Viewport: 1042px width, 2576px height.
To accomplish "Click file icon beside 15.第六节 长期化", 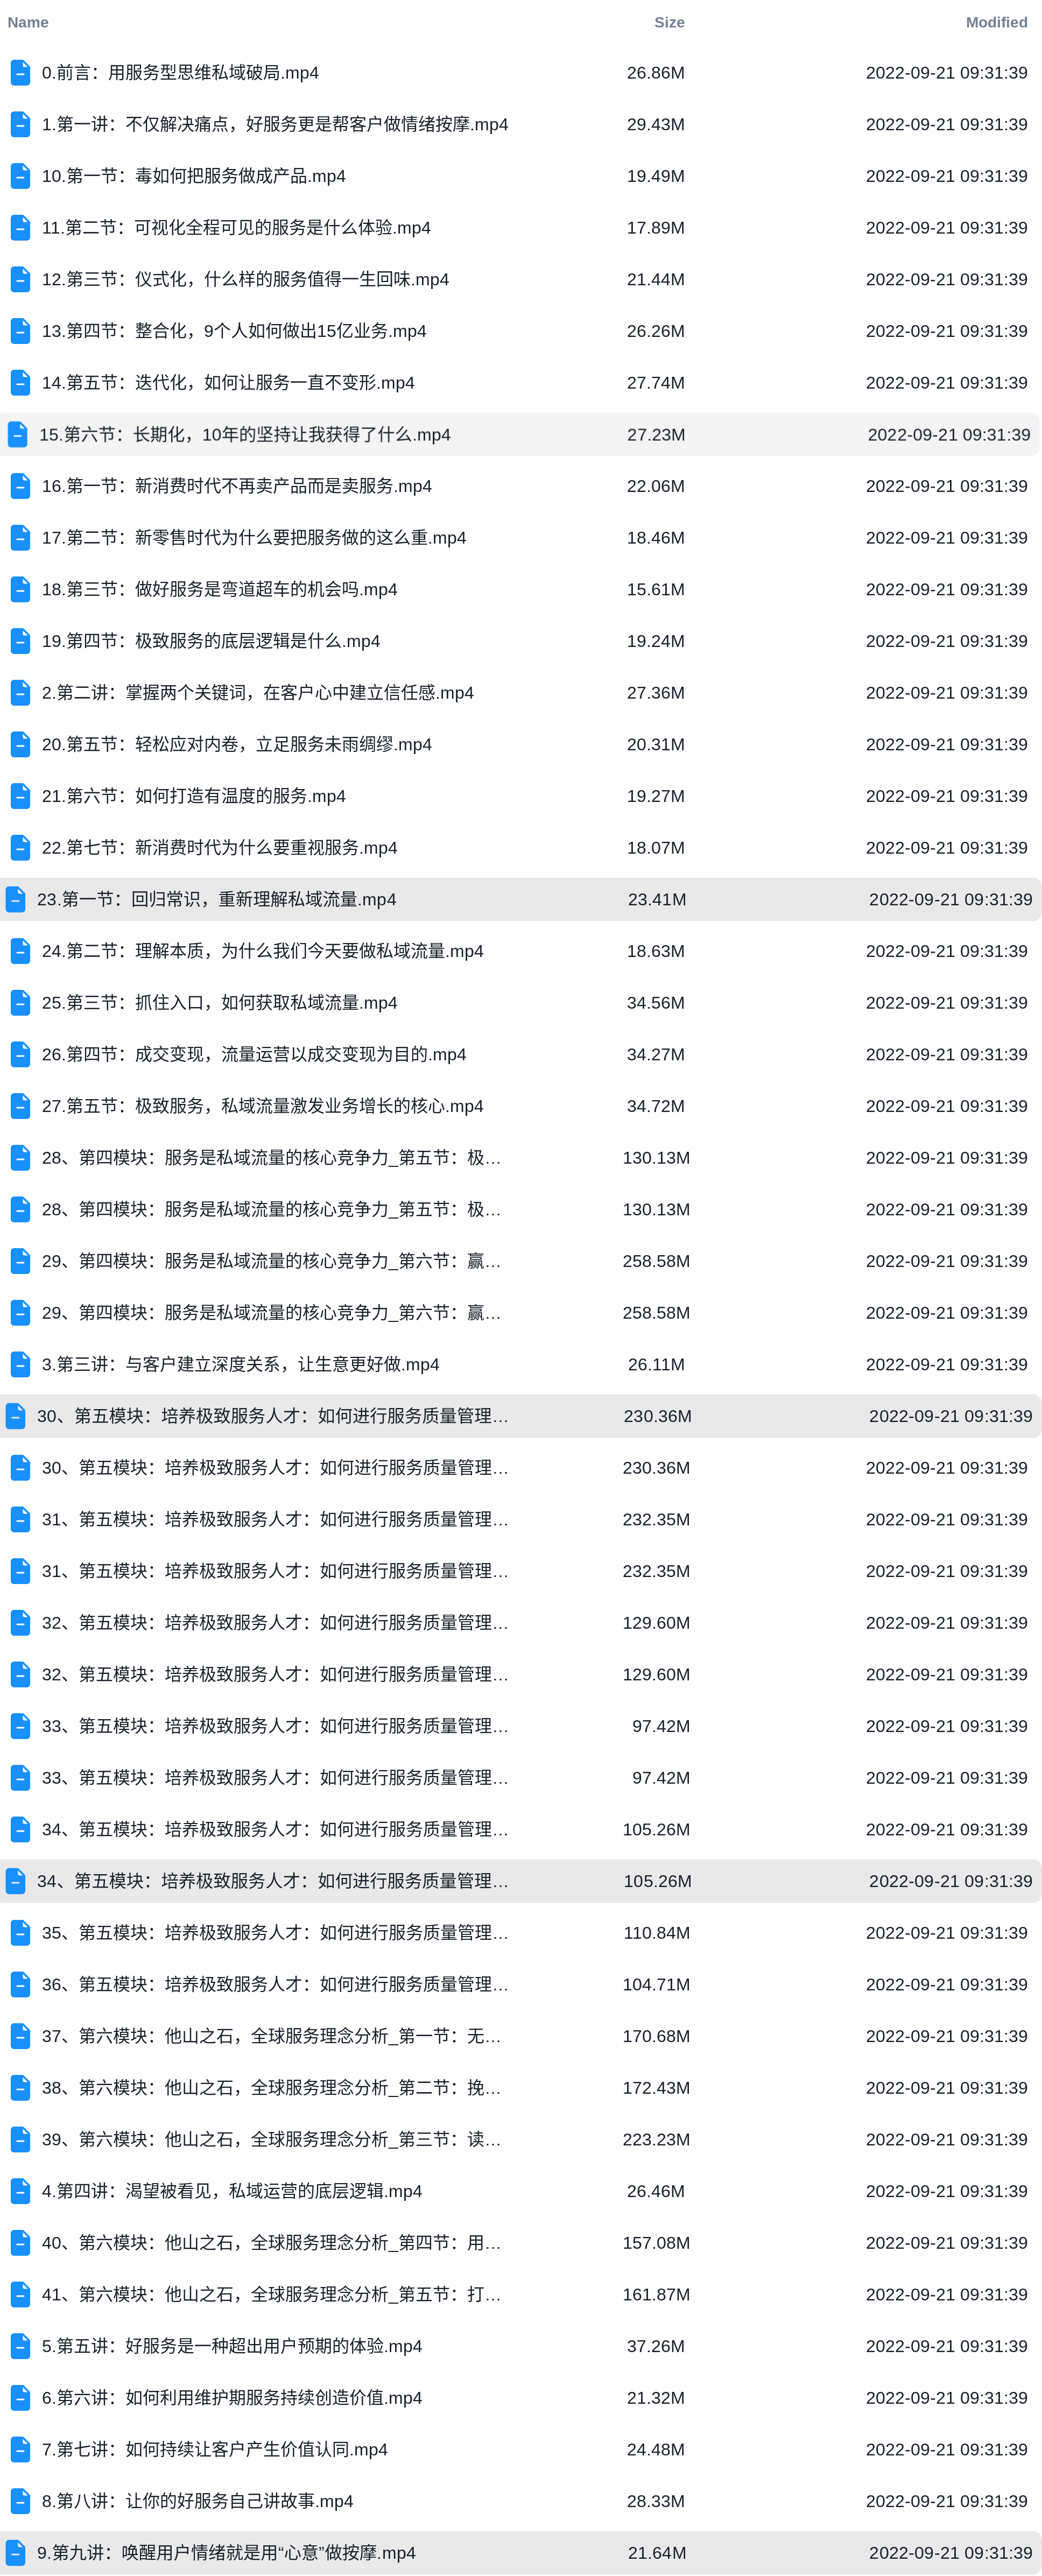I will point(17,434).
